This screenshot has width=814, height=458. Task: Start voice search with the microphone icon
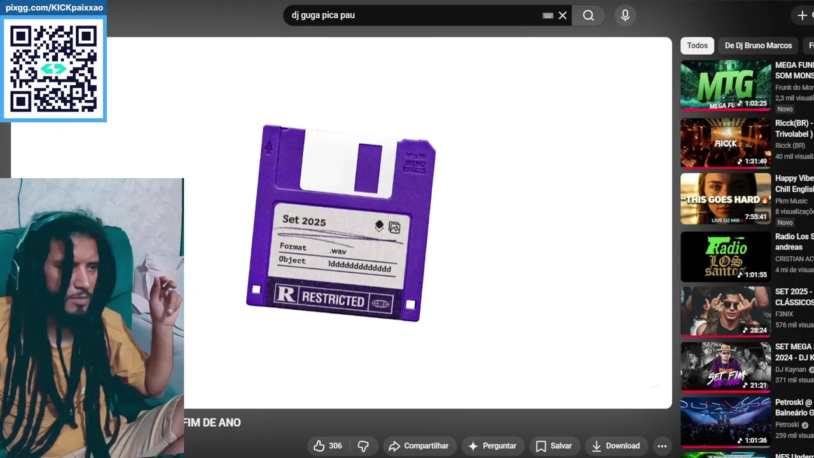pos(625,15)
